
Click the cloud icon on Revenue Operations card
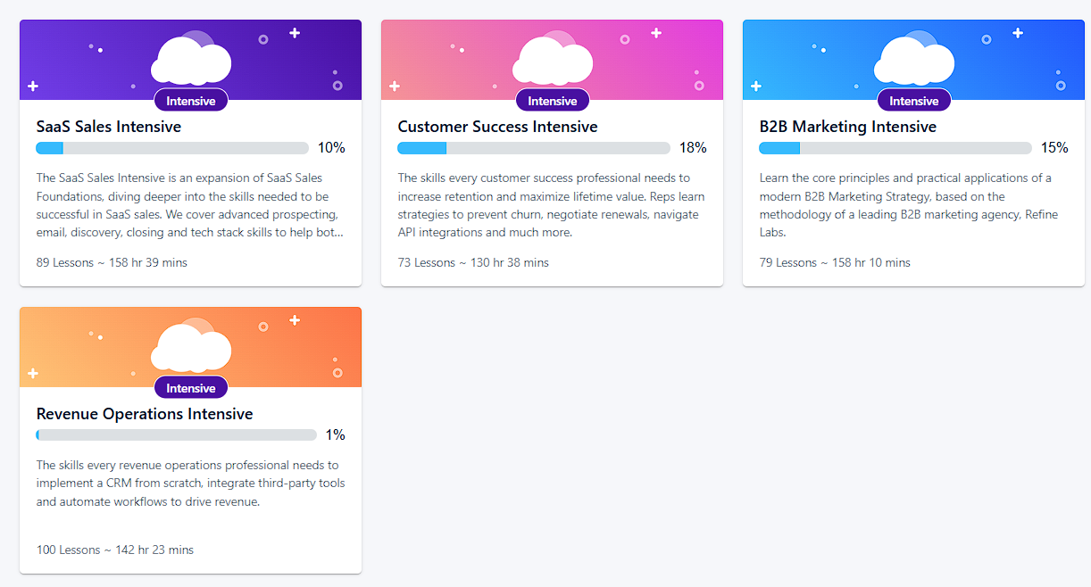click(191, 348)
